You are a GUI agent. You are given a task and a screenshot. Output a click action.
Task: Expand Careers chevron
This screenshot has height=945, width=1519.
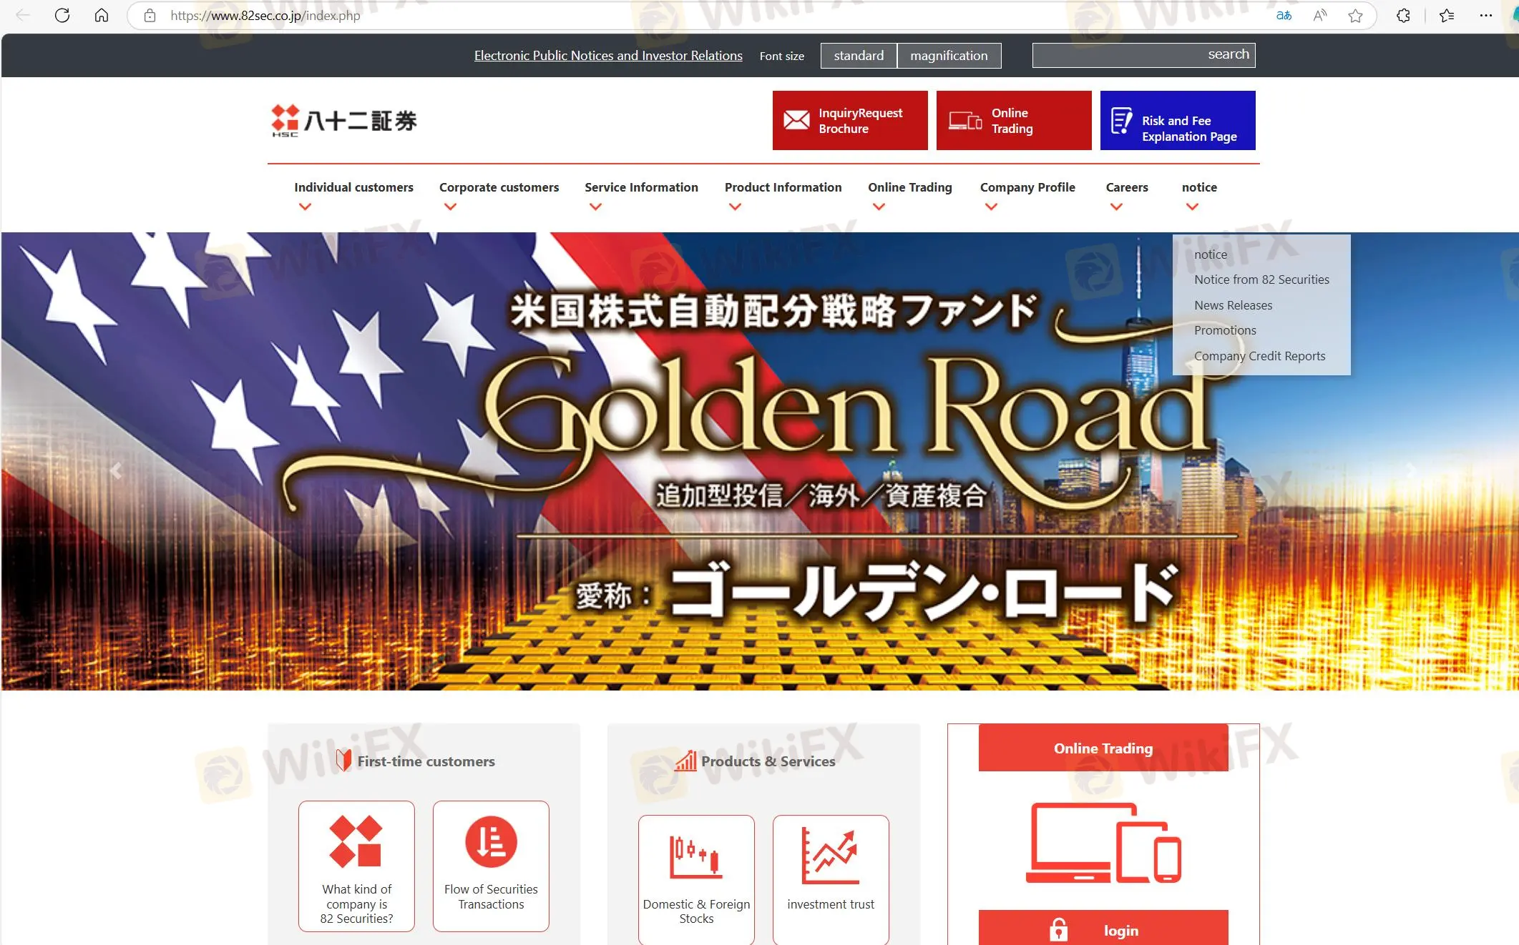pyautogui.click(x=1116, y=207)
